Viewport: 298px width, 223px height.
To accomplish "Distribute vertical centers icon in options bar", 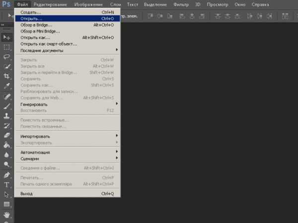I will click(x=227, y=16).
